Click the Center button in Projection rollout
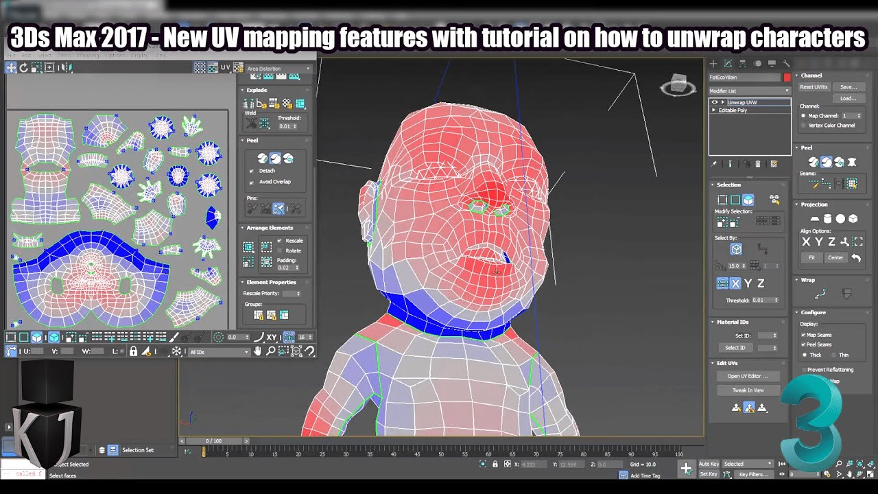The width and height of the screenshot is (878, 494). pos(835,258)
